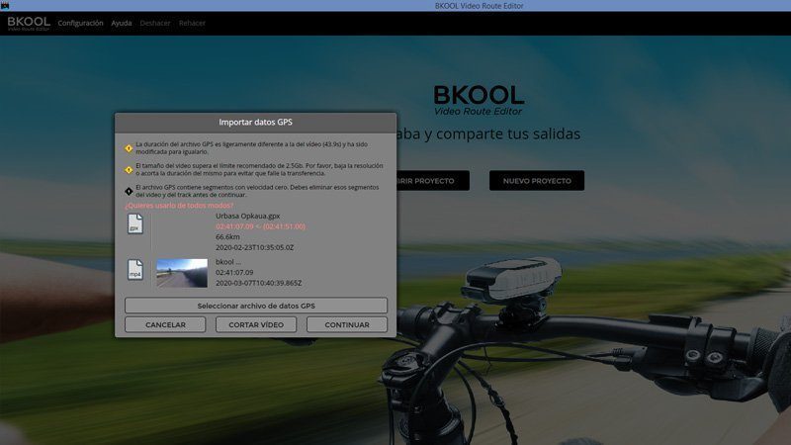791x445 pixels.
Task: Click the zero-speed segments error icon
Action: pyautogui.click(x=129, y=191)
